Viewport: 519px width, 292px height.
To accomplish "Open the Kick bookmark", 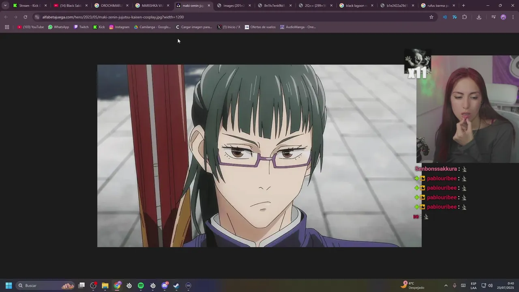I will (99, 27).
